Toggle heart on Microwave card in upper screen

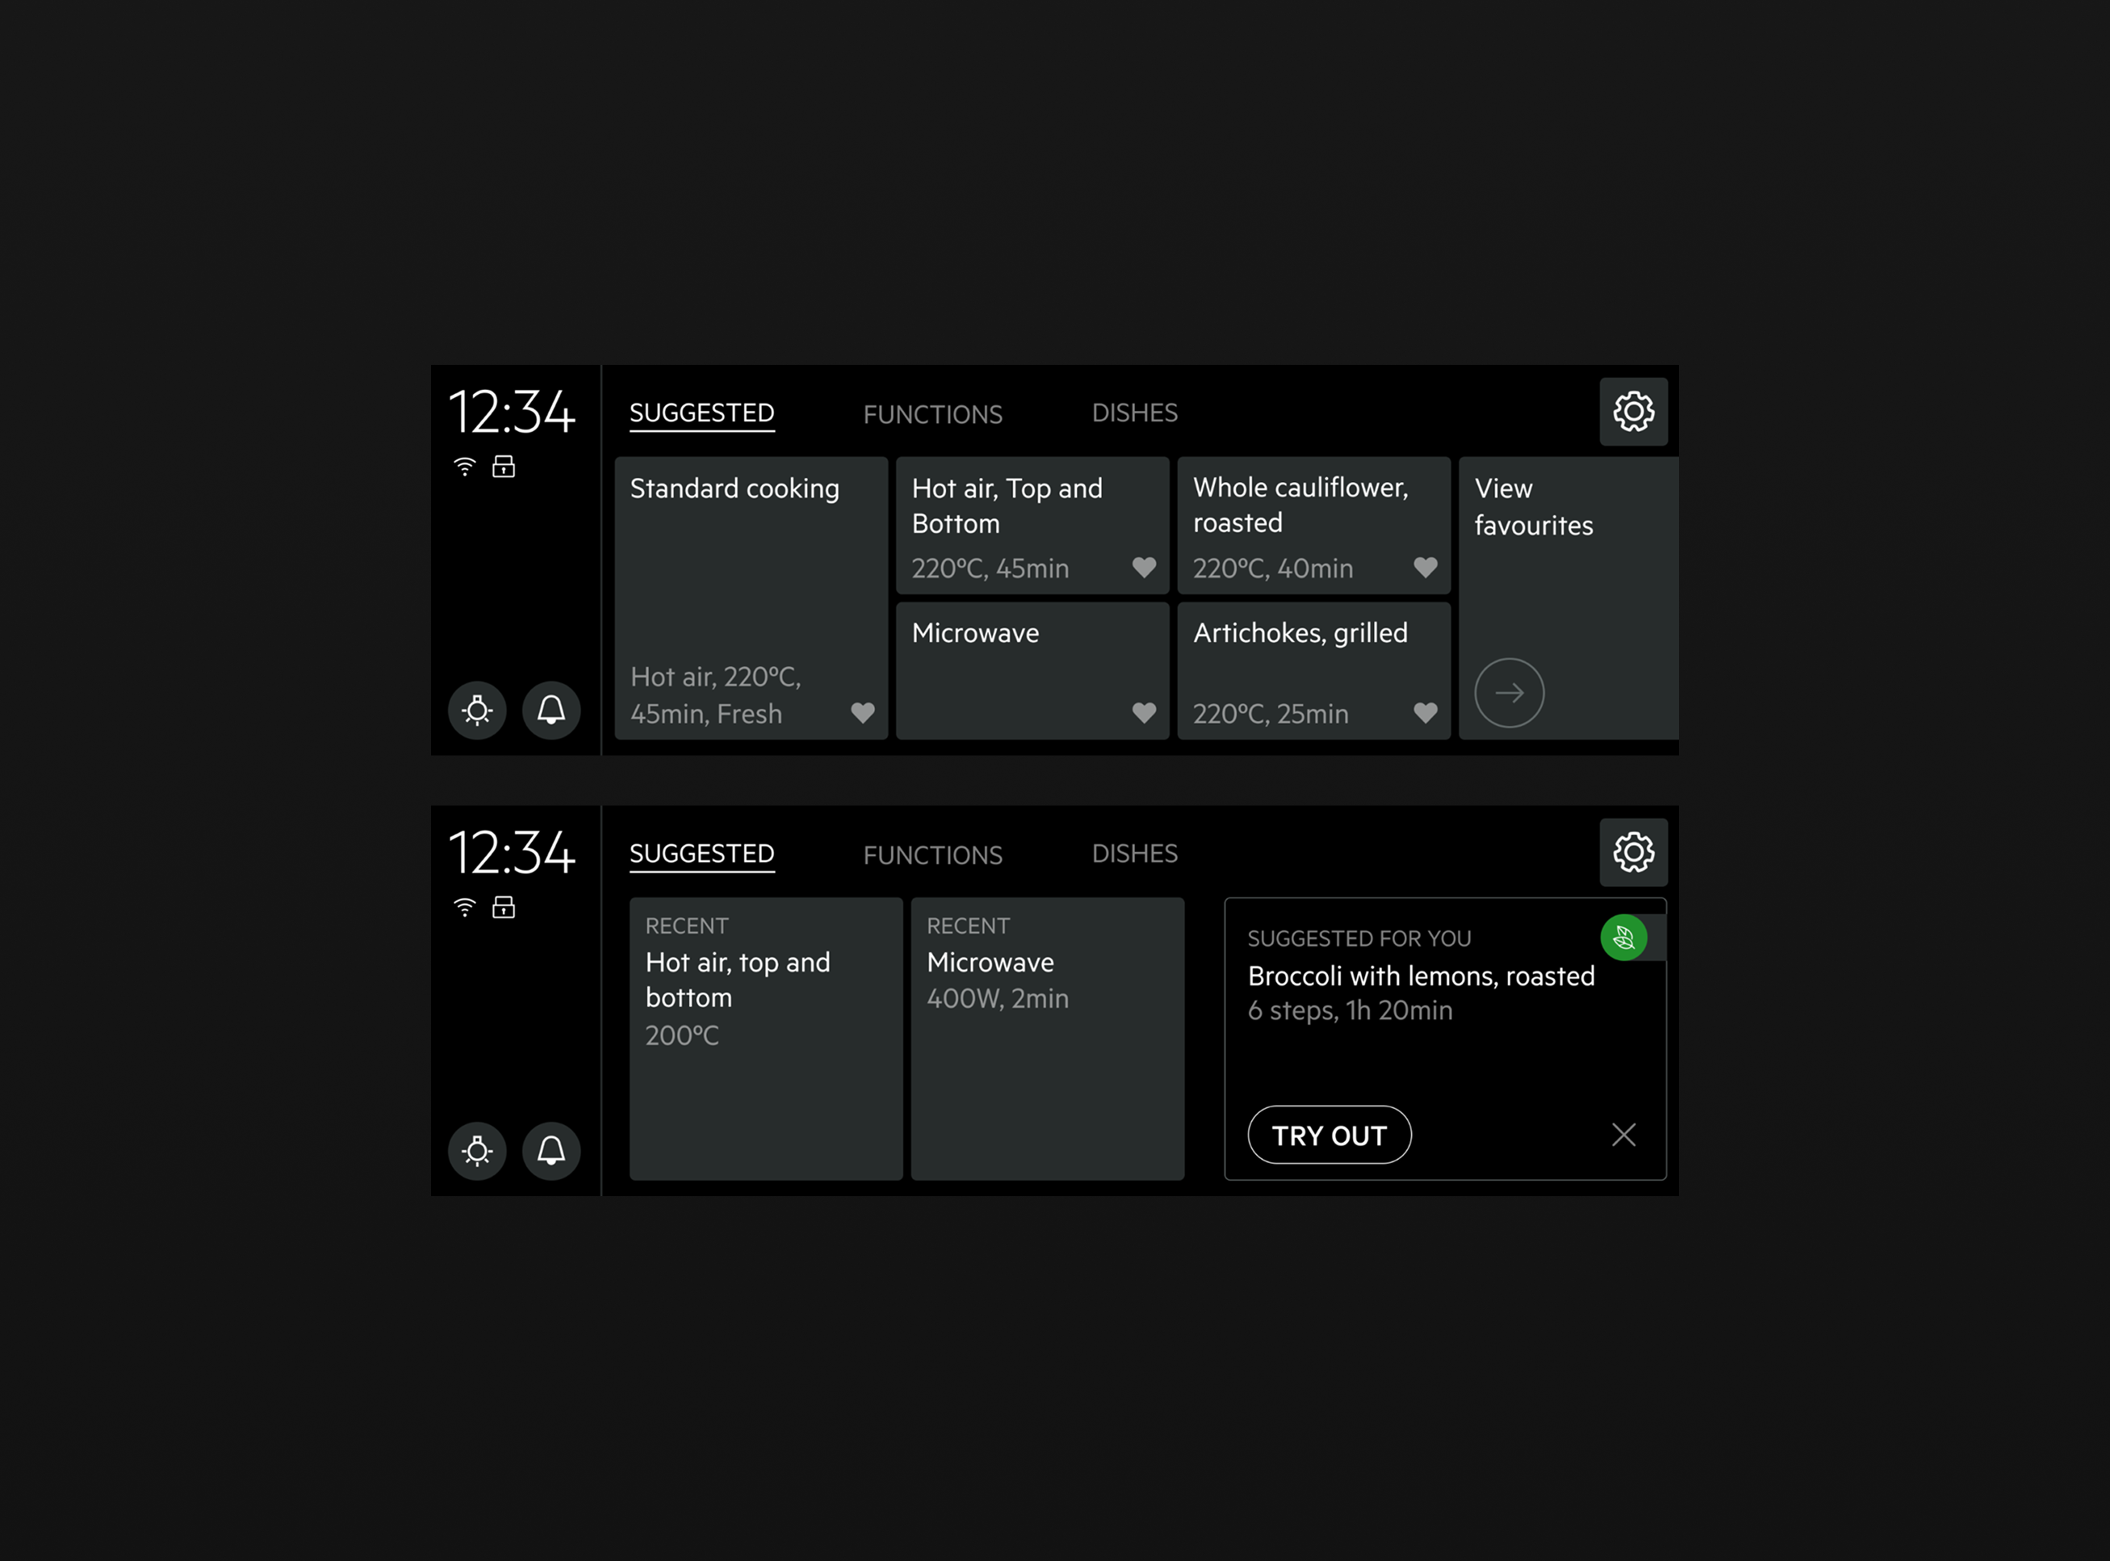(1145, 713)
